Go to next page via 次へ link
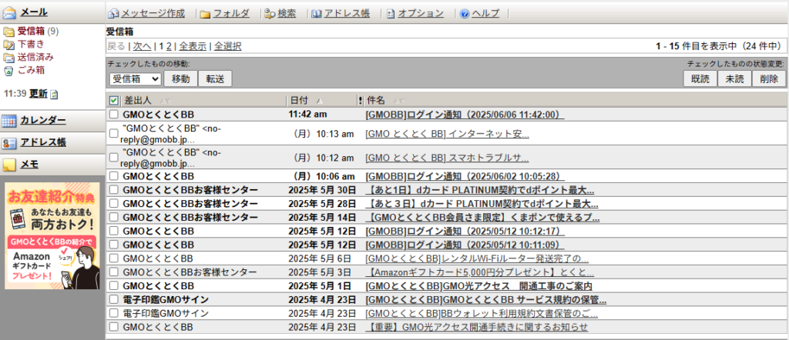The height and width of the screenshot is (340, 789). pos(142,47)
